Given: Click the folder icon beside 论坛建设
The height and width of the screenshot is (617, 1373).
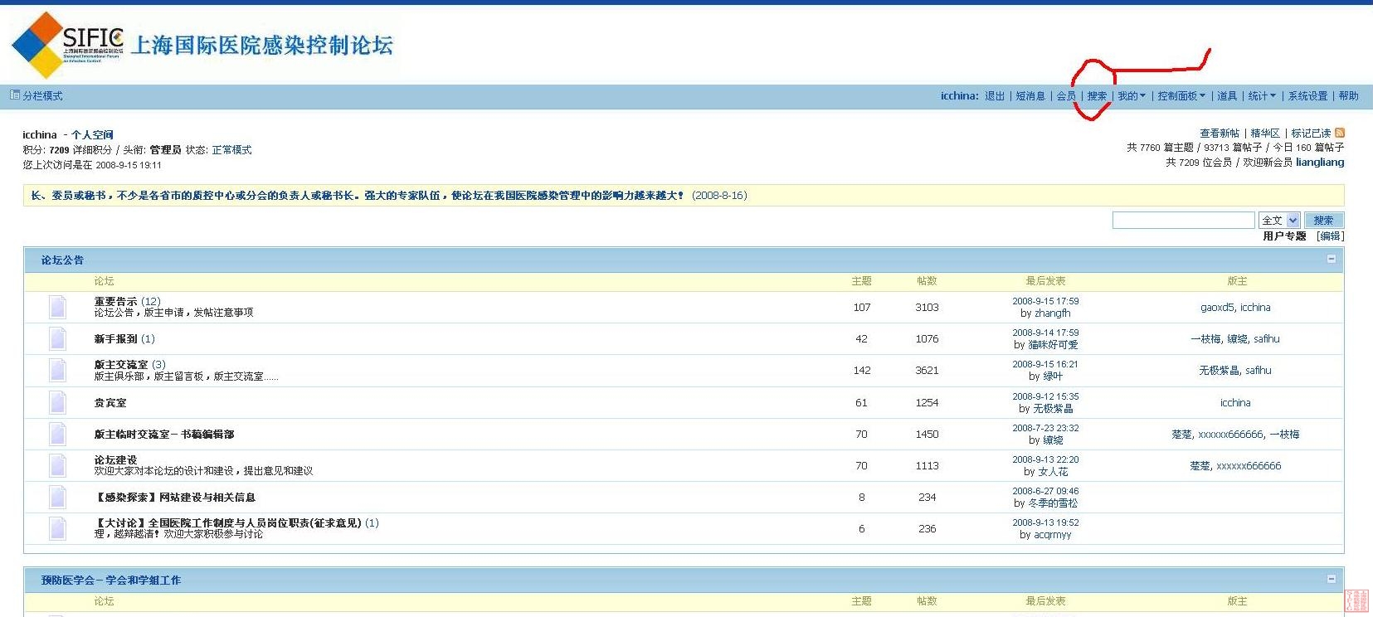Looking at the screenshot, I should pyautogui.click(x=57, y=465).
